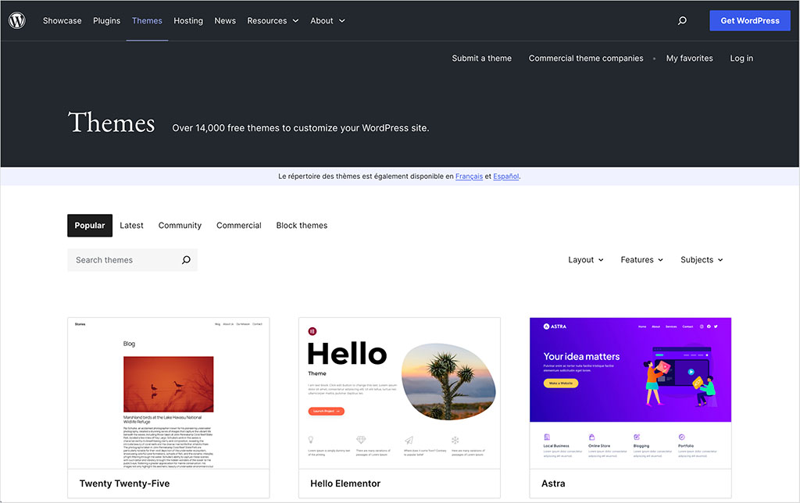
Task: Click the Astra theme title
Action: [553, 483]
